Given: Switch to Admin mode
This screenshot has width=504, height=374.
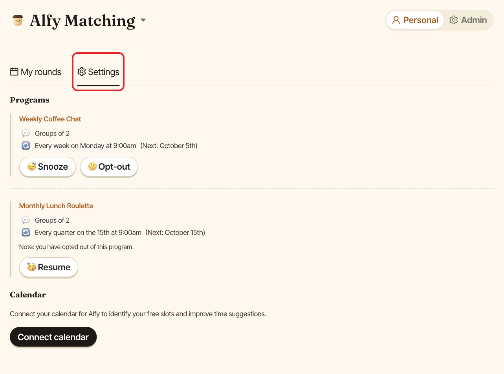Looking at the screenshot, I should (x=468, y=20).
